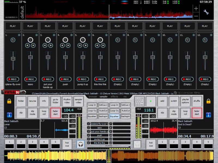Viewport: 218px width, 163px height.
Task: Toggle the highlighted Equaliser button
Action: (114, 117)
